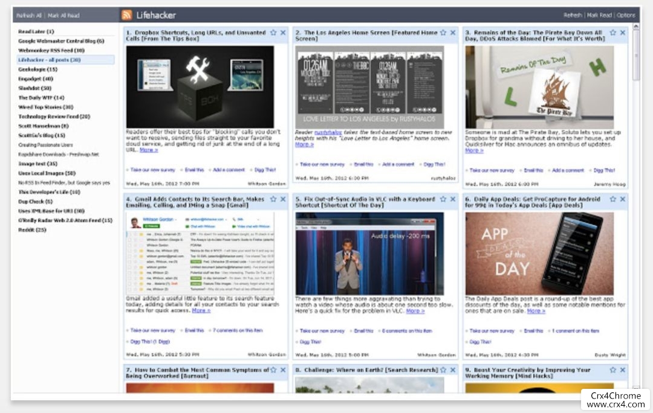Screen dimensions: 653x413
Task: Star the How to Combat Overworked article
Action: pyautogui.click(x=273, y=370)
